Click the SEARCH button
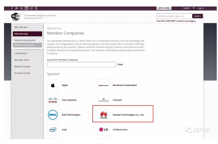The image size is (218, 144). pos(197,16)
